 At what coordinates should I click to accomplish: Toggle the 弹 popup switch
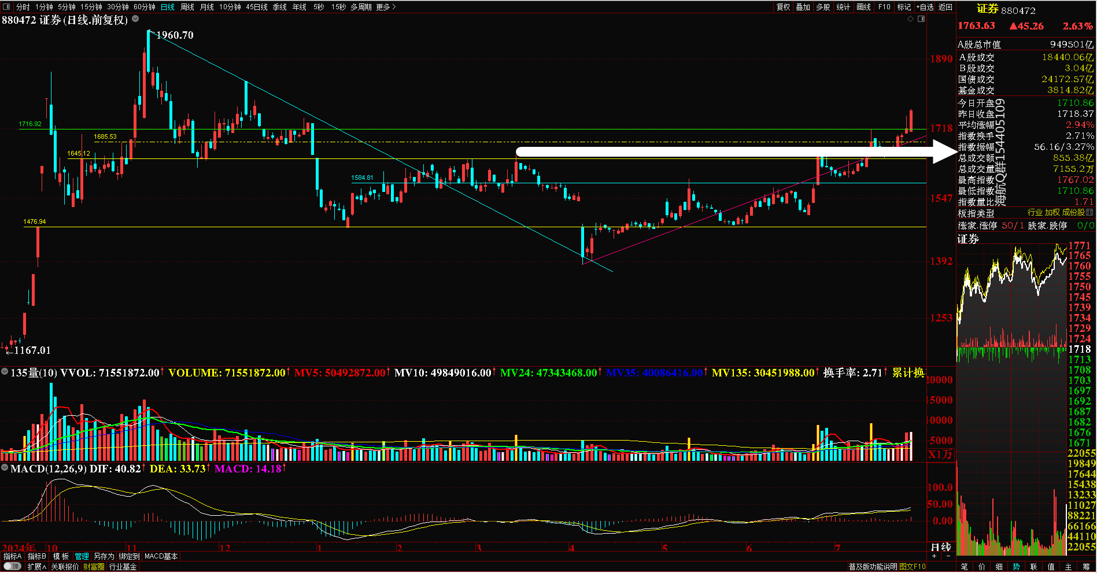point(12,567)
